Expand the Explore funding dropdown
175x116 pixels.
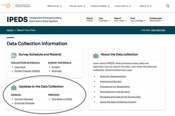tap(100, 6)
